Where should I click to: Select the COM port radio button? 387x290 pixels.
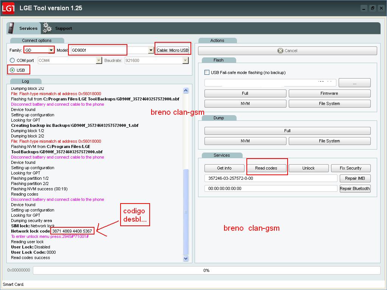tap(12, 60)
